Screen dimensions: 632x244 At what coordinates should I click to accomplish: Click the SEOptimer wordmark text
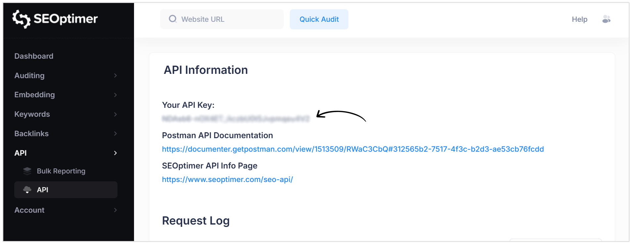pos(66,19)
